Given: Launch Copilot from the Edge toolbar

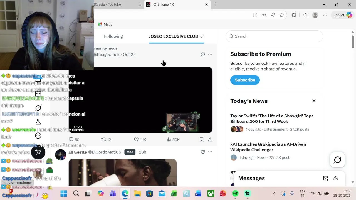Looking at the screenshot, I should 343,15.
